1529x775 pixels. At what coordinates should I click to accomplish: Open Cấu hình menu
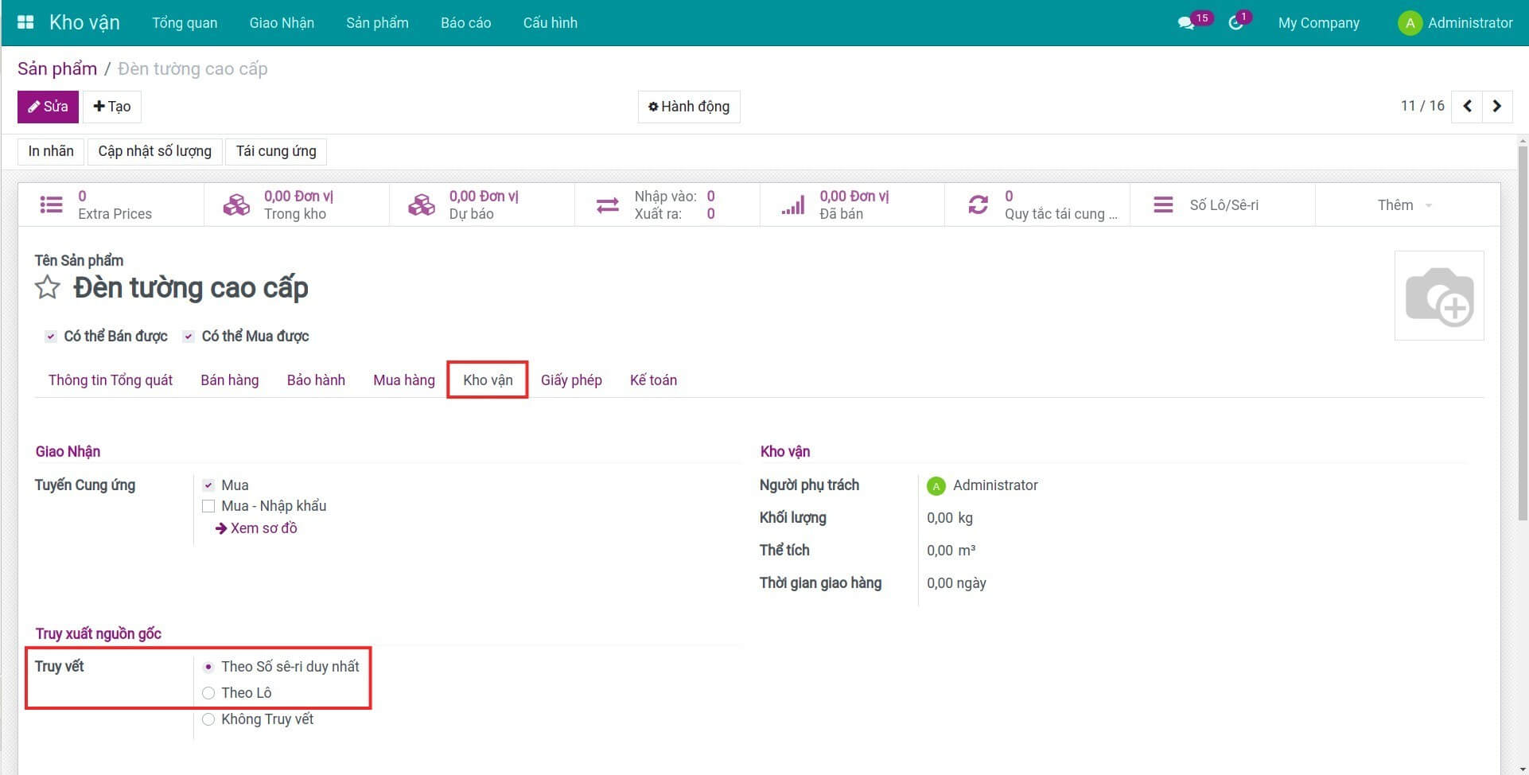(x=550, y=23)
